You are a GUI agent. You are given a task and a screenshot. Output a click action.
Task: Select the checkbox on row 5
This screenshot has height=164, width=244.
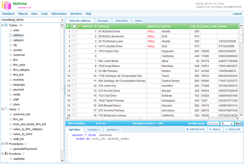pyautogui.click(x=74, y=51)
